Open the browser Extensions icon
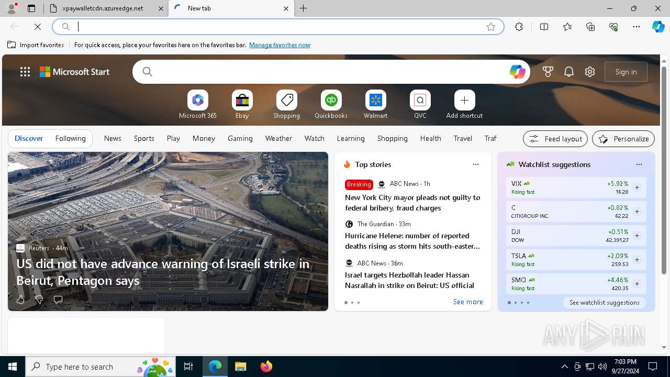The image size is (670, 377). (519, 27)
